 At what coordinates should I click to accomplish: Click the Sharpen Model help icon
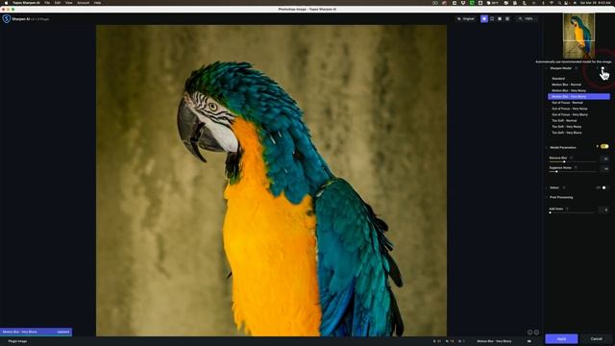click(x=577, y=68)
